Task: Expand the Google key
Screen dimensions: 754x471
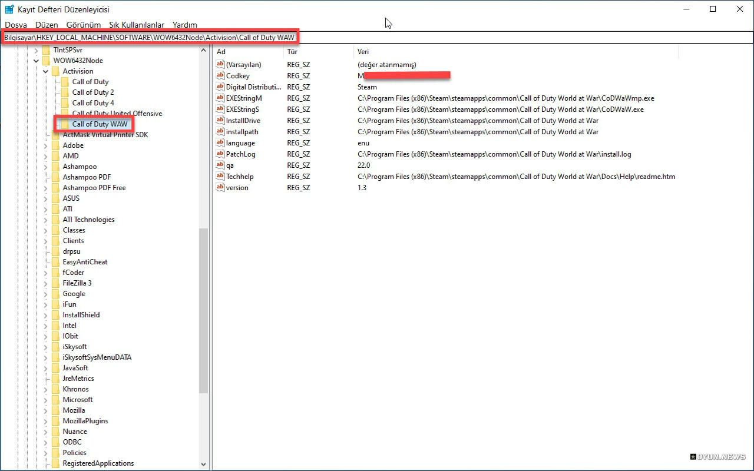Action: (x=46, y=294)
